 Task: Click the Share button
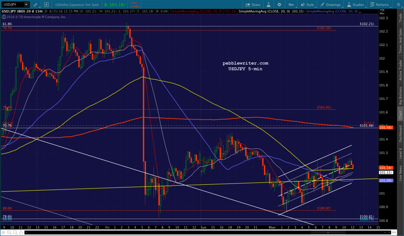point(253,5)
